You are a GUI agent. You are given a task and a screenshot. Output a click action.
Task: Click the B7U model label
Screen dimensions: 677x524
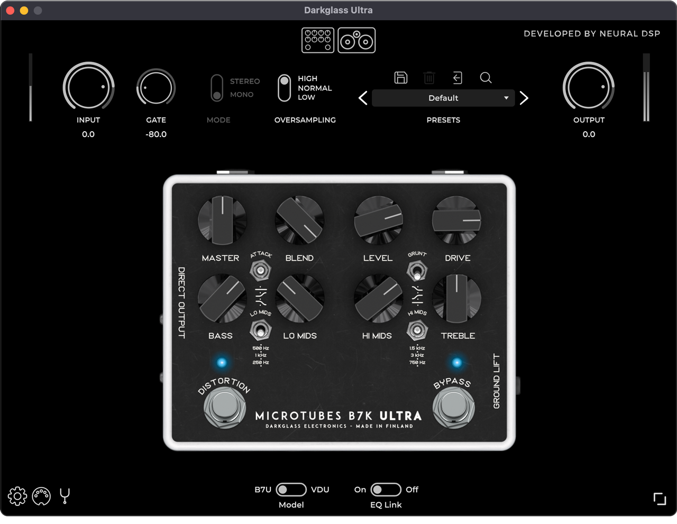click(x=263, y=490)
